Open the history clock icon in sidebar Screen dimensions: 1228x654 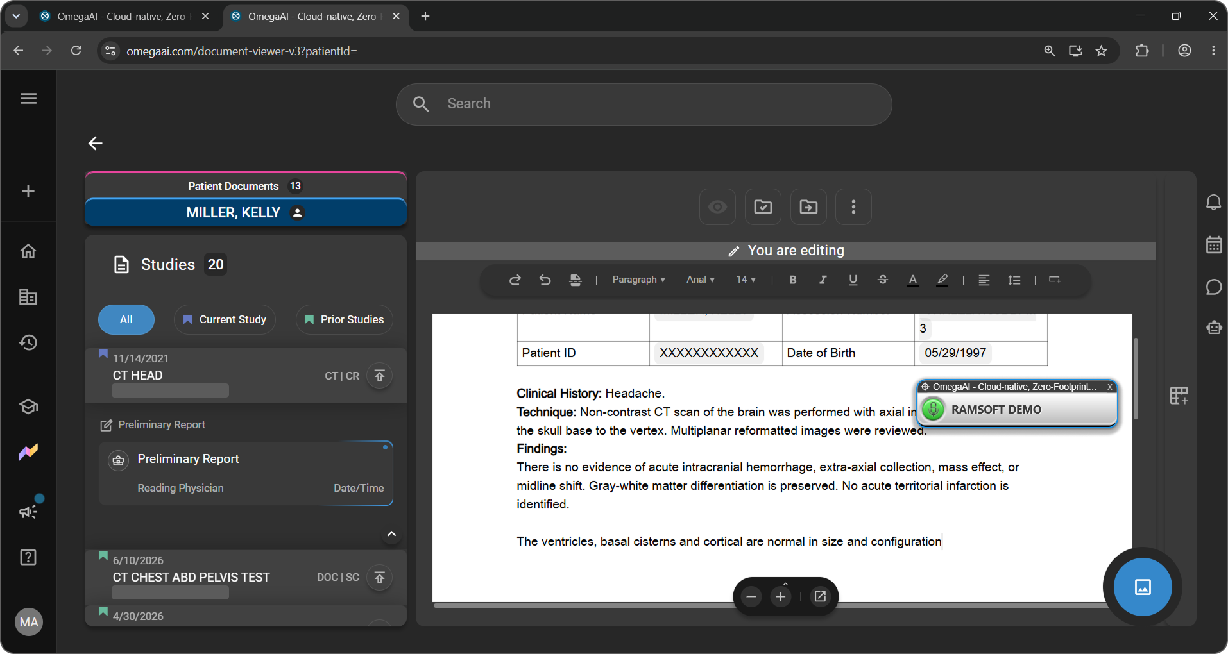pos(28,342)
